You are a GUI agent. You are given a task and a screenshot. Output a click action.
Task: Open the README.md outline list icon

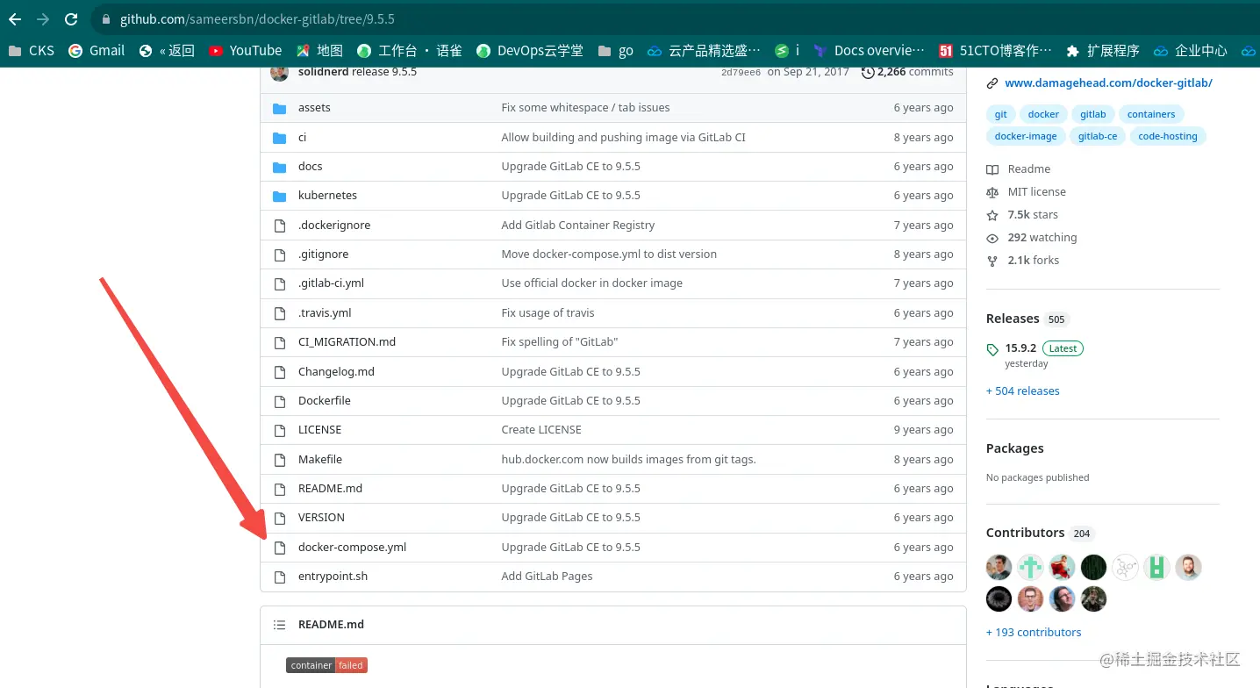click(280, 625)
